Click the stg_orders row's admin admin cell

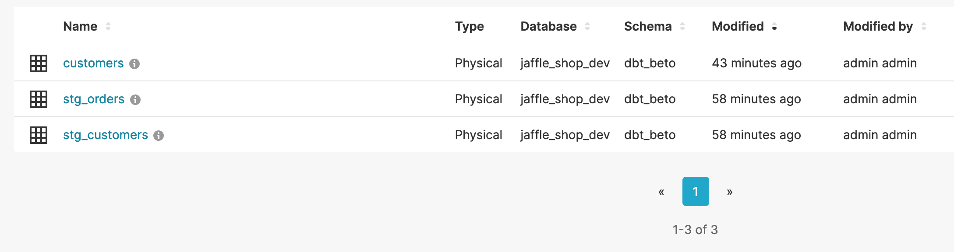coord(880,99)
